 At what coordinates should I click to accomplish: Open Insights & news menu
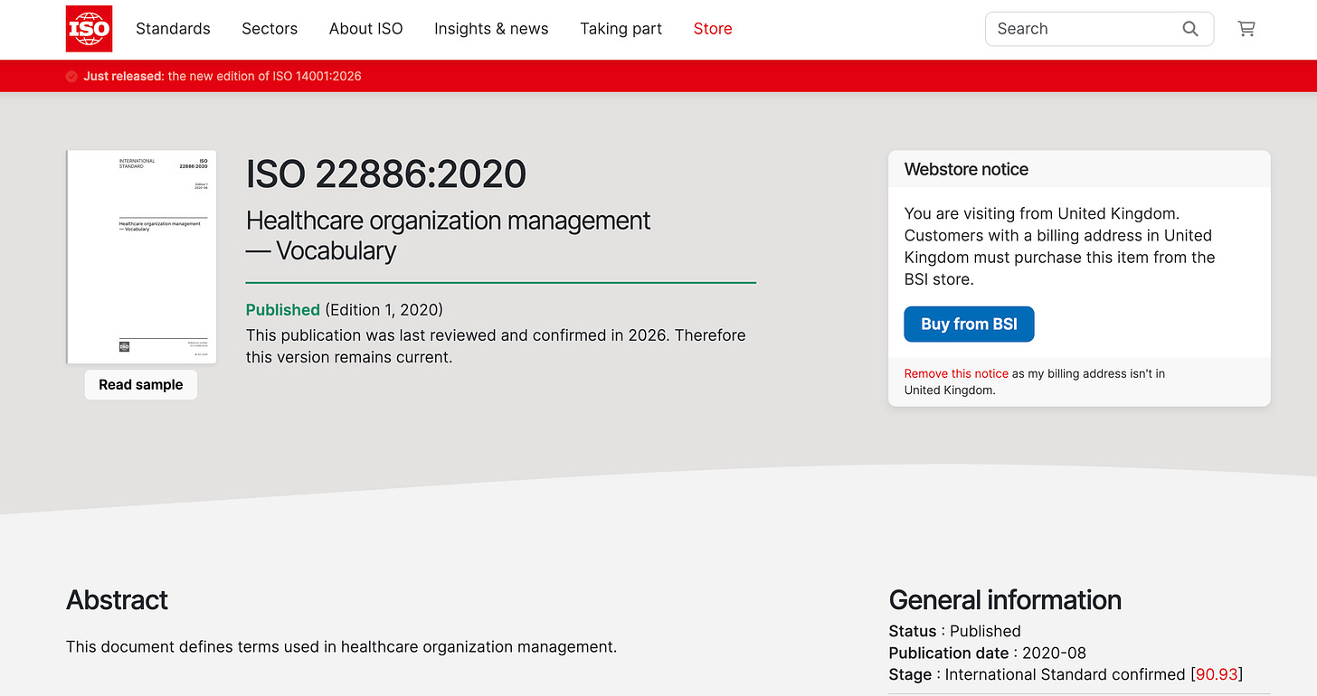tap(491, 29)
